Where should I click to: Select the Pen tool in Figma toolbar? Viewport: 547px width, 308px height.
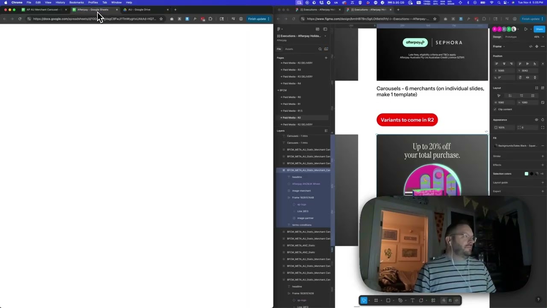point(400,300)
